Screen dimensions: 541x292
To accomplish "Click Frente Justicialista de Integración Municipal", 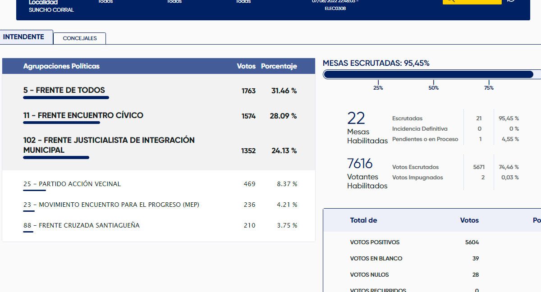I will 109,145.
